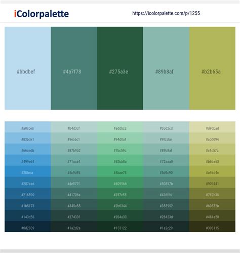
Task: Pick the #909441 olive shade
Action: (212, 183)
